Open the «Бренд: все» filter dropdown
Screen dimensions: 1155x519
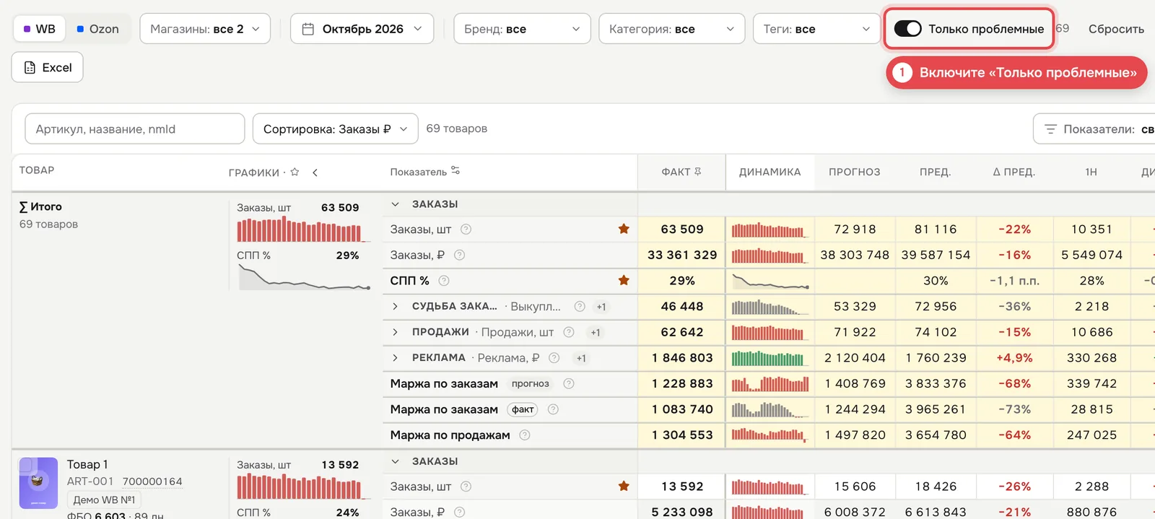pyautogui.click(x=522, y=29)
